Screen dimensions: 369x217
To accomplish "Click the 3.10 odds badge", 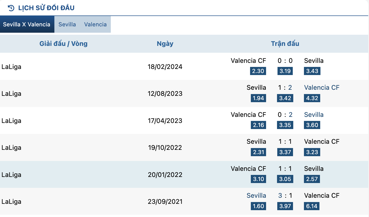I will pos(258,179).
